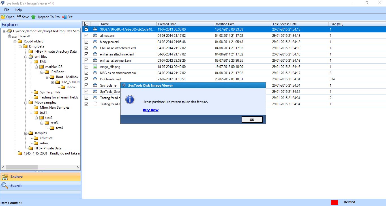
Task: Open the File menu
Action: [7, 10]
